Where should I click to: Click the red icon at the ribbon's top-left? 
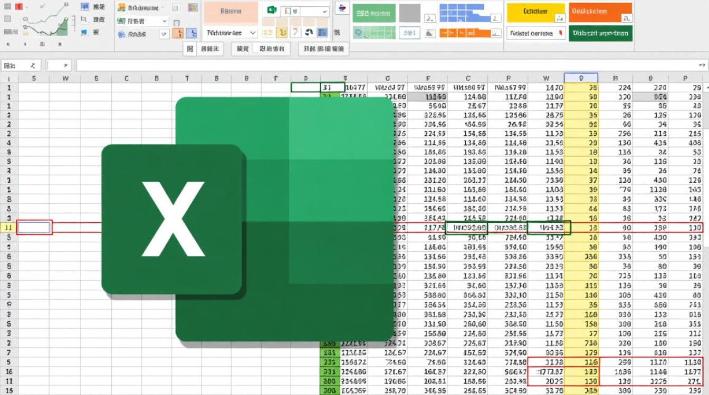(18, 7)
